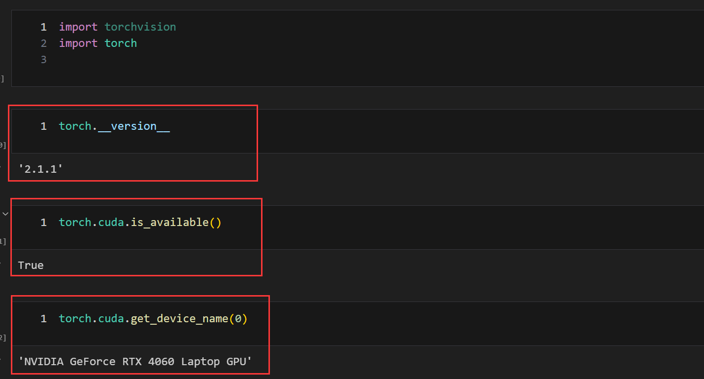Select the True output value
The image size is (704, 379).
pos(31,265)
